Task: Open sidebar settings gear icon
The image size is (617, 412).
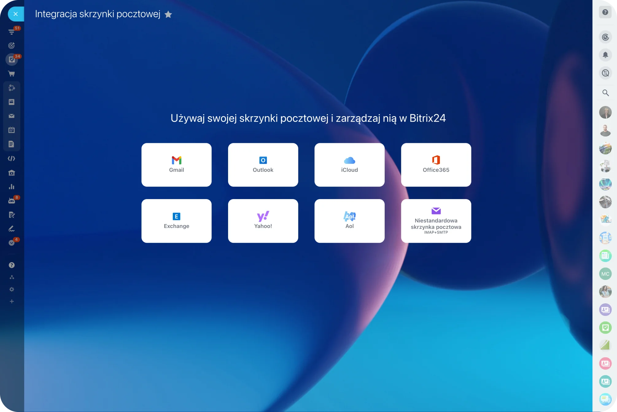Action: click(12, 289)
